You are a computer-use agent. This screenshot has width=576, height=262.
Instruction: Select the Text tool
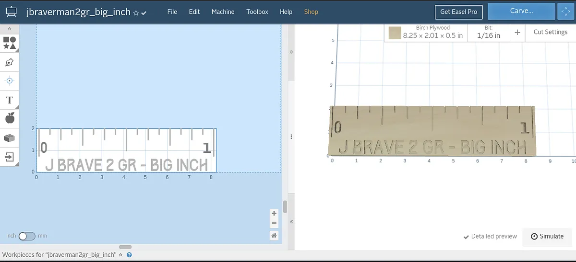10,100
